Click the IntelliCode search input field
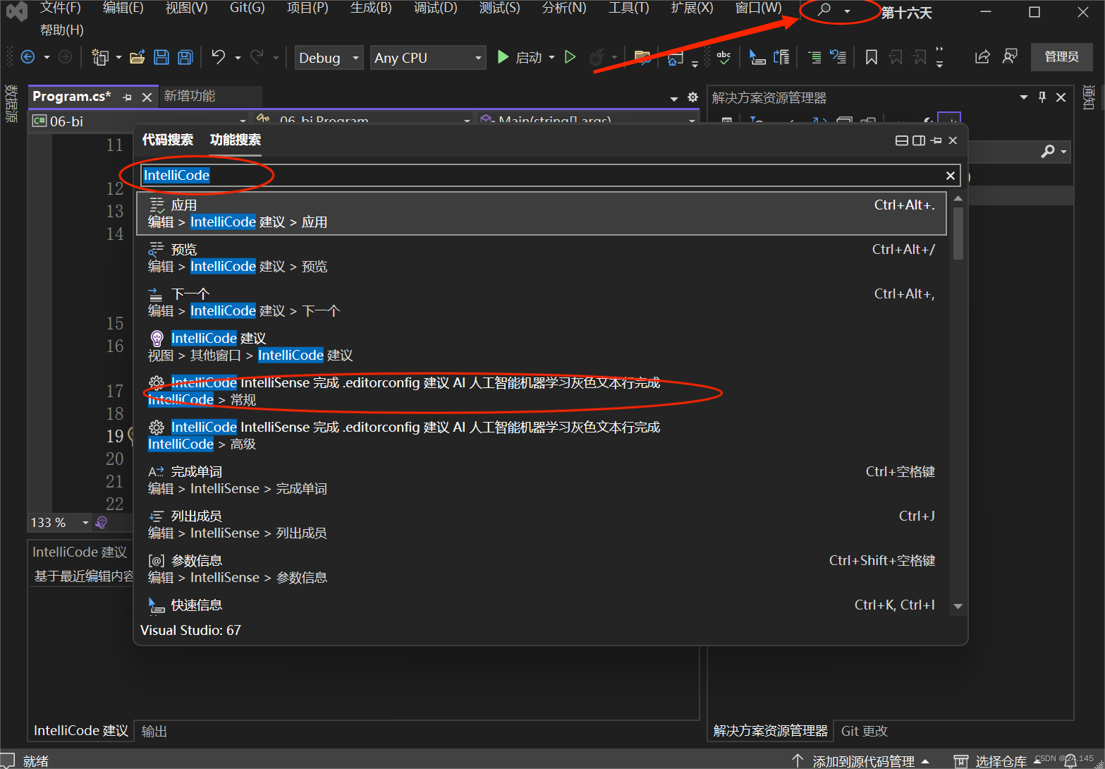This screenshot has height=769, width=1105. (550, 176)
